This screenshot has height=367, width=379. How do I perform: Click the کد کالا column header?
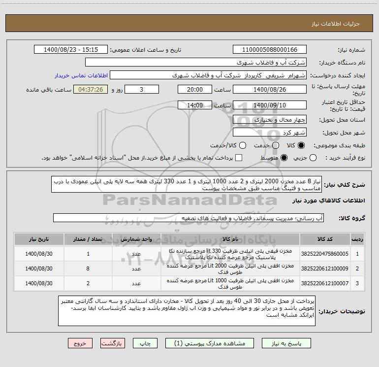pos(325,239)
